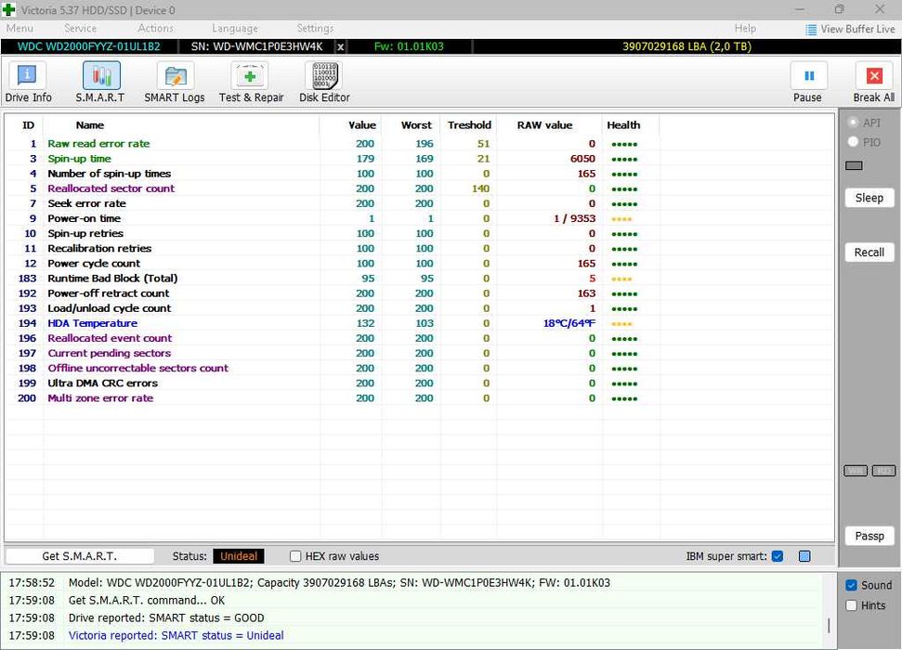This screenshot has height=650, width=902.
Task: Open the Service menu
Action: coord(80,28)
